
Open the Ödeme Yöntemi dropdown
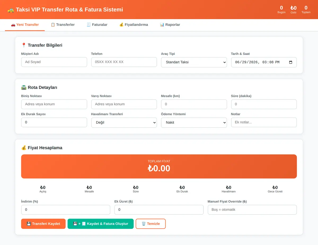click(x=194, y=123)
